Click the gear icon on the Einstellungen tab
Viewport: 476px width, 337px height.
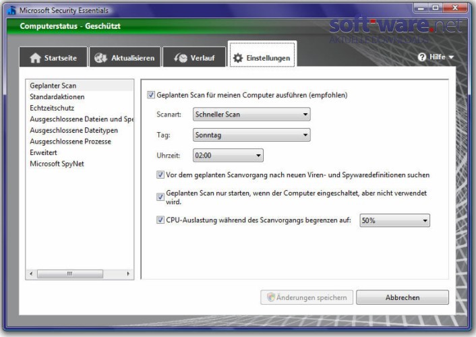[x=238, y=58]
